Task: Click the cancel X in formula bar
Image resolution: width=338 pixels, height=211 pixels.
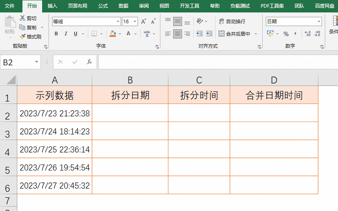Action: click(x=61, y=62)
